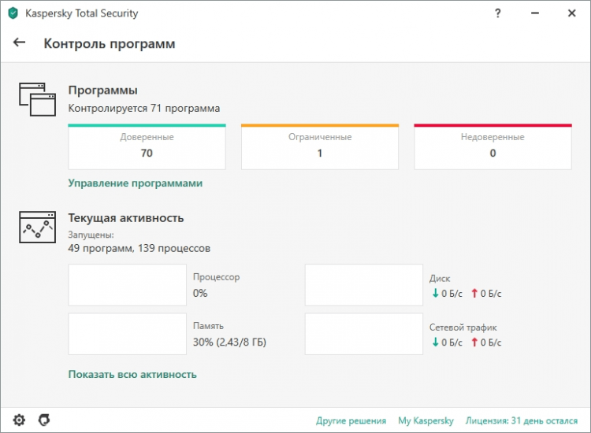Click the Programs windows icon

pyautogui.click(x=38, y=98)
